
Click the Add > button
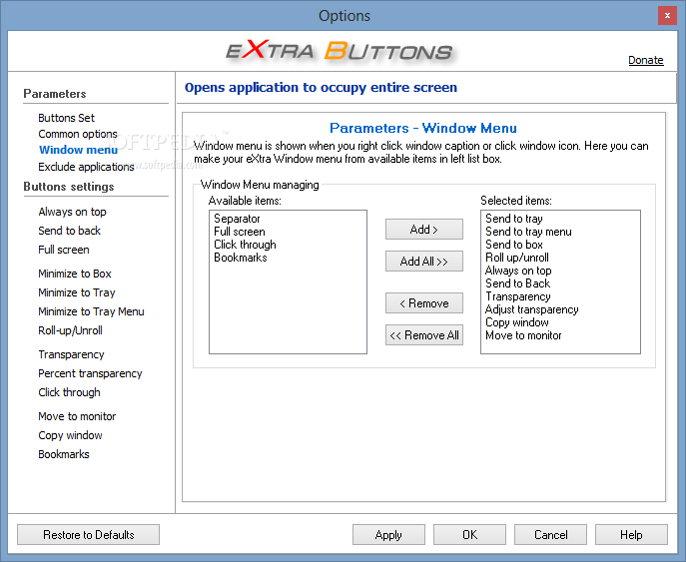tap(424, 230)
